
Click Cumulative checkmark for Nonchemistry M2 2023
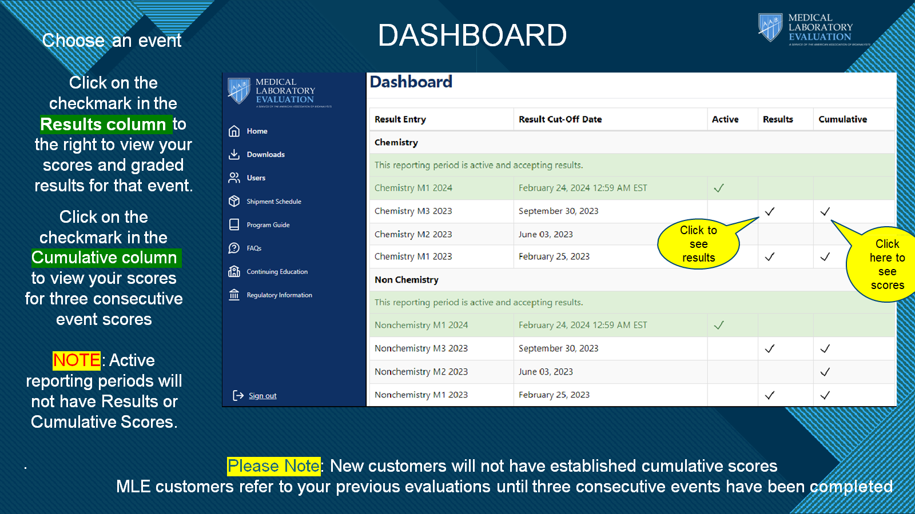pyautogui.click(x=825, y=372)
